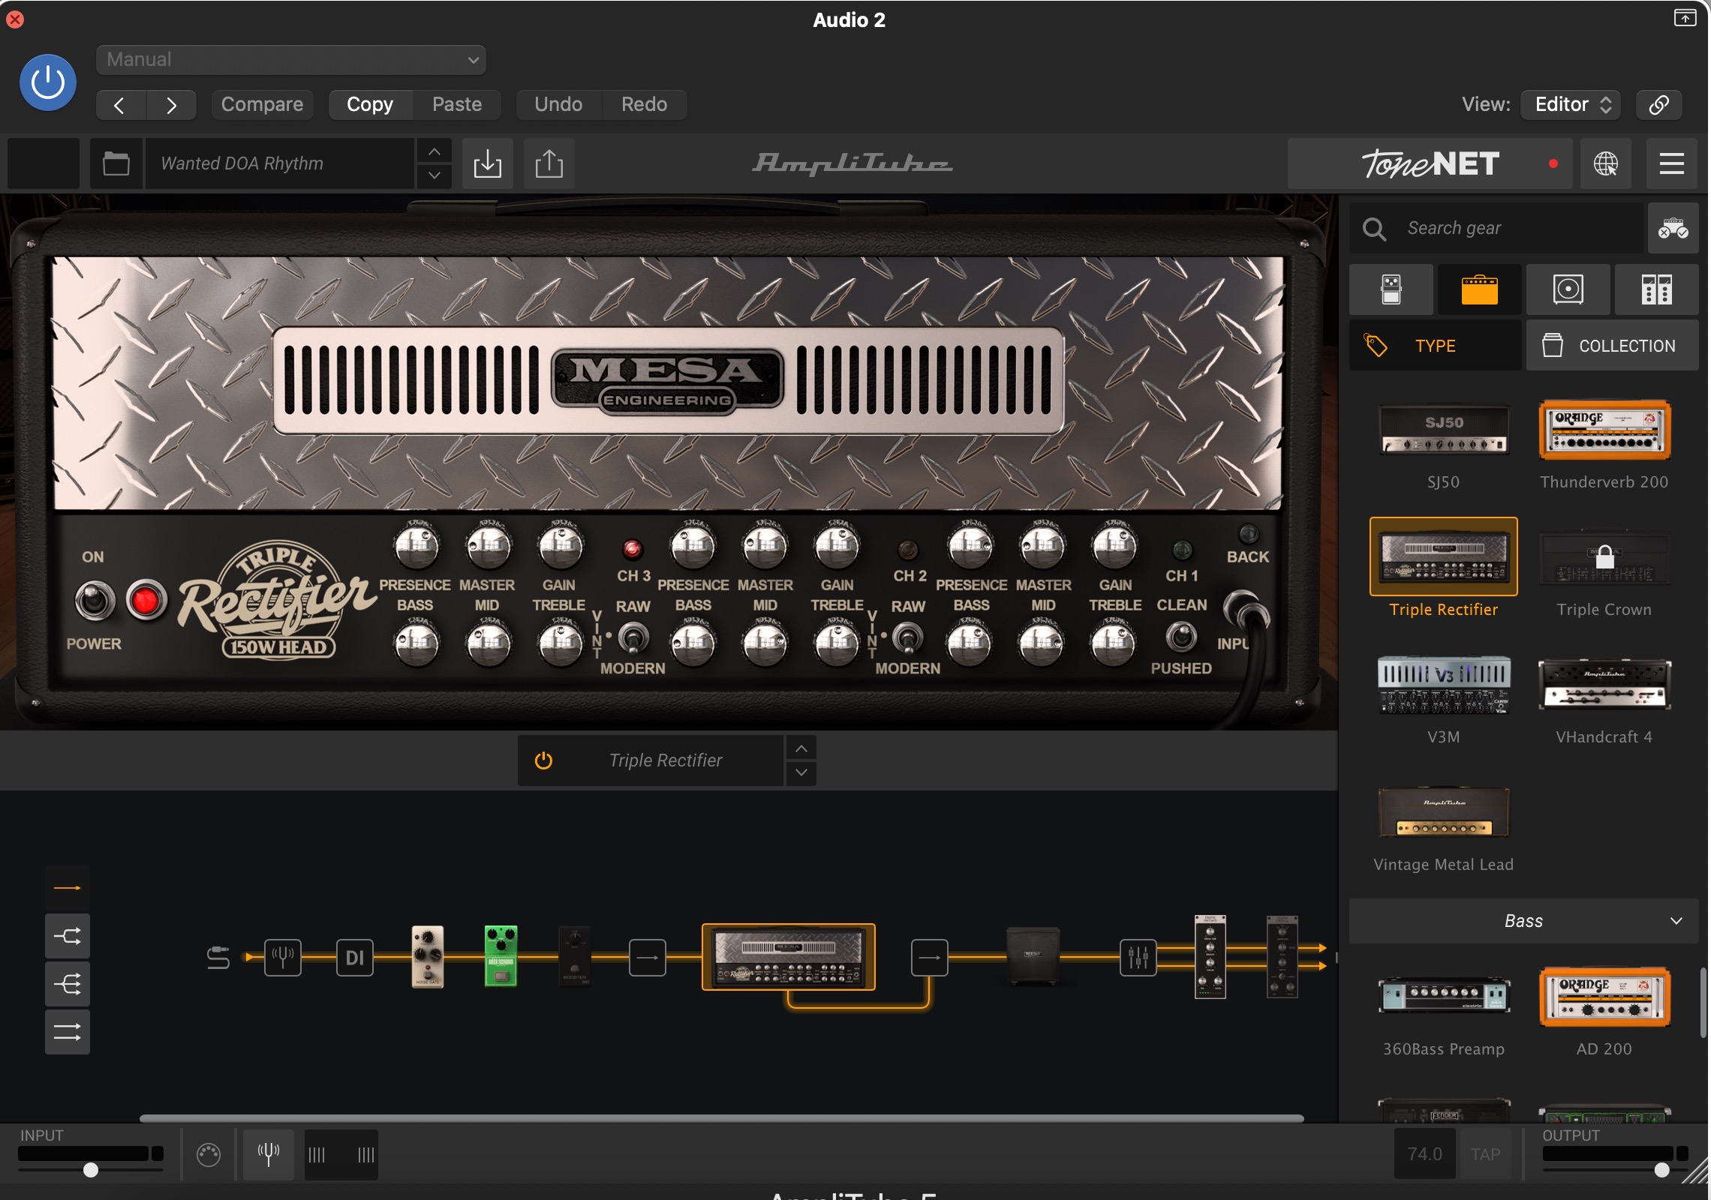Toggle the CH 2 RAW/MODERN mode switch

[909, 639]
